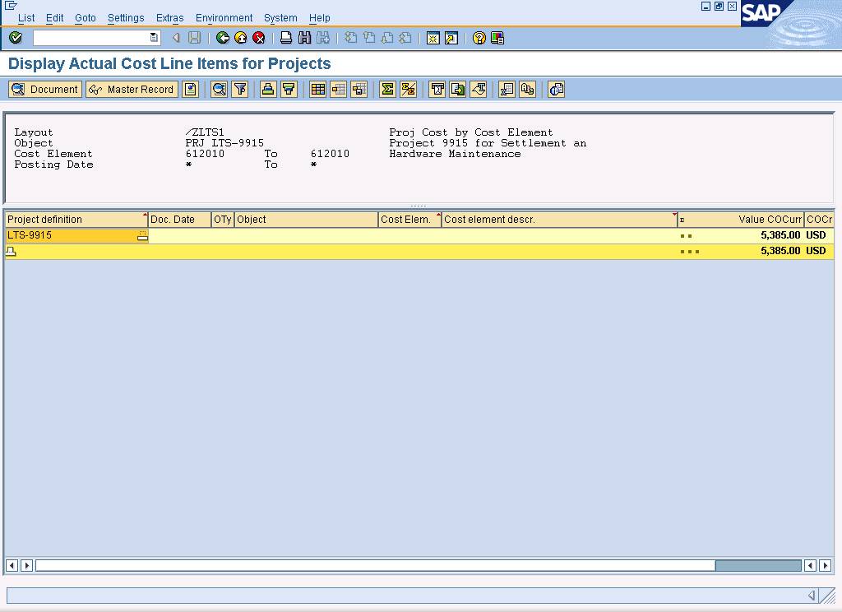Image resolution: width=842 pixels, height=612 pixels.
Task: Click the command field input box
Action: [x=90, y=38]
